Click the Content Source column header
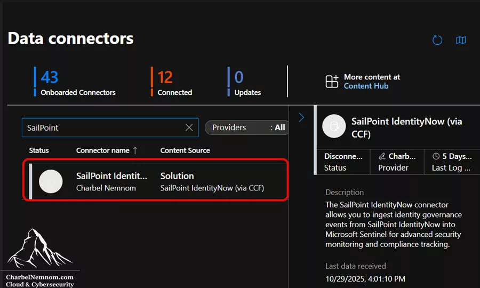Image resolution: width=480 pixels, height=288 pixels. [185, 150]
